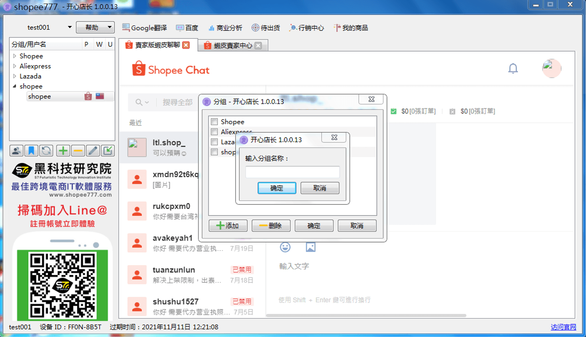Viewport: 586px width, 337px height.
Task: Tick the Lazada checkbox in the 分组 dialog
Action: 215,142
